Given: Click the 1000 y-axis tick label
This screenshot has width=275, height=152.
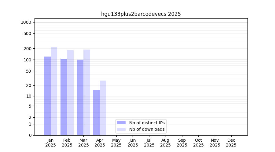Looking at the screenshot, I should point(26,22).
